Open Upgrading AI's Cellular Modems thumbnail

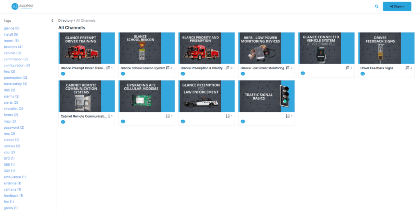pos(146,96)
